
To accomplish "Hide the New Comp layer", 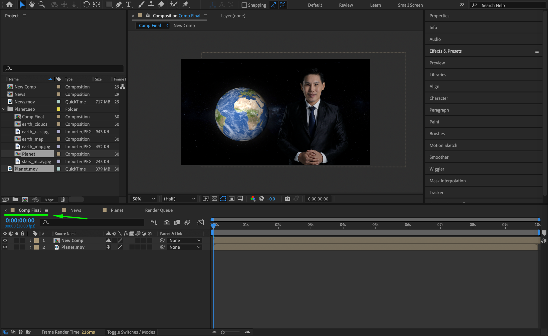I will point(5,240).
